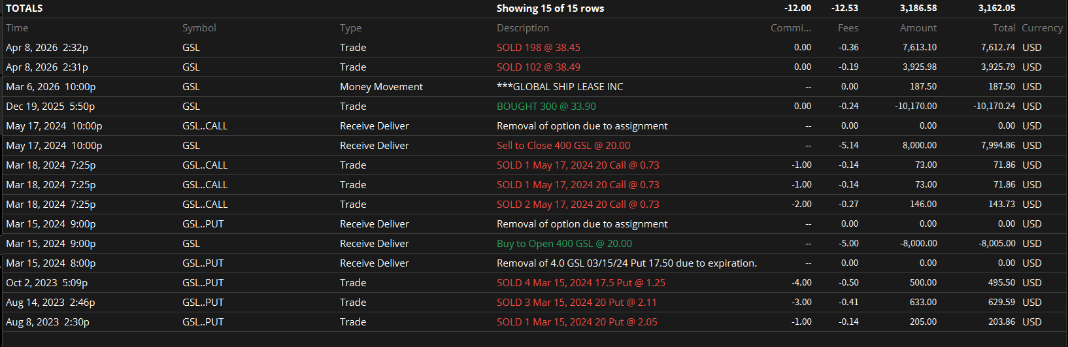This screenshot has height=347, width=1068.
Task: Click the Total column header
Action: (x=1004, y=28)
